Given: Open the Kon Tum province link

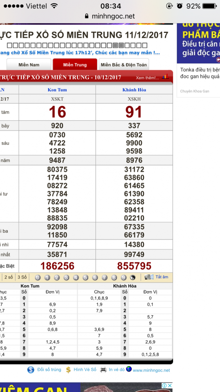Looking at the screenshot, I should point(58,90).
